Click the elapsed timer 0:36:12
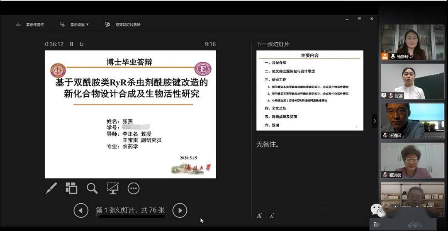Viewport: 448px width, 231px height. tap(54, 44)
